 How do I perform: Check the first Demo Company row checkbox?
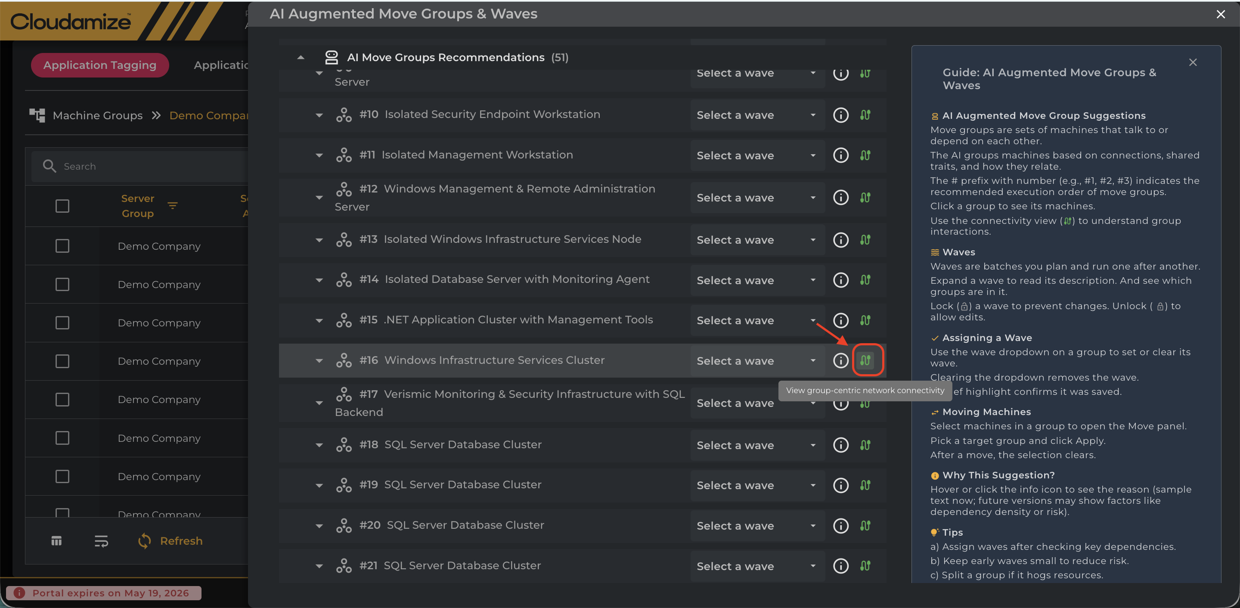(x=62, y=246)
